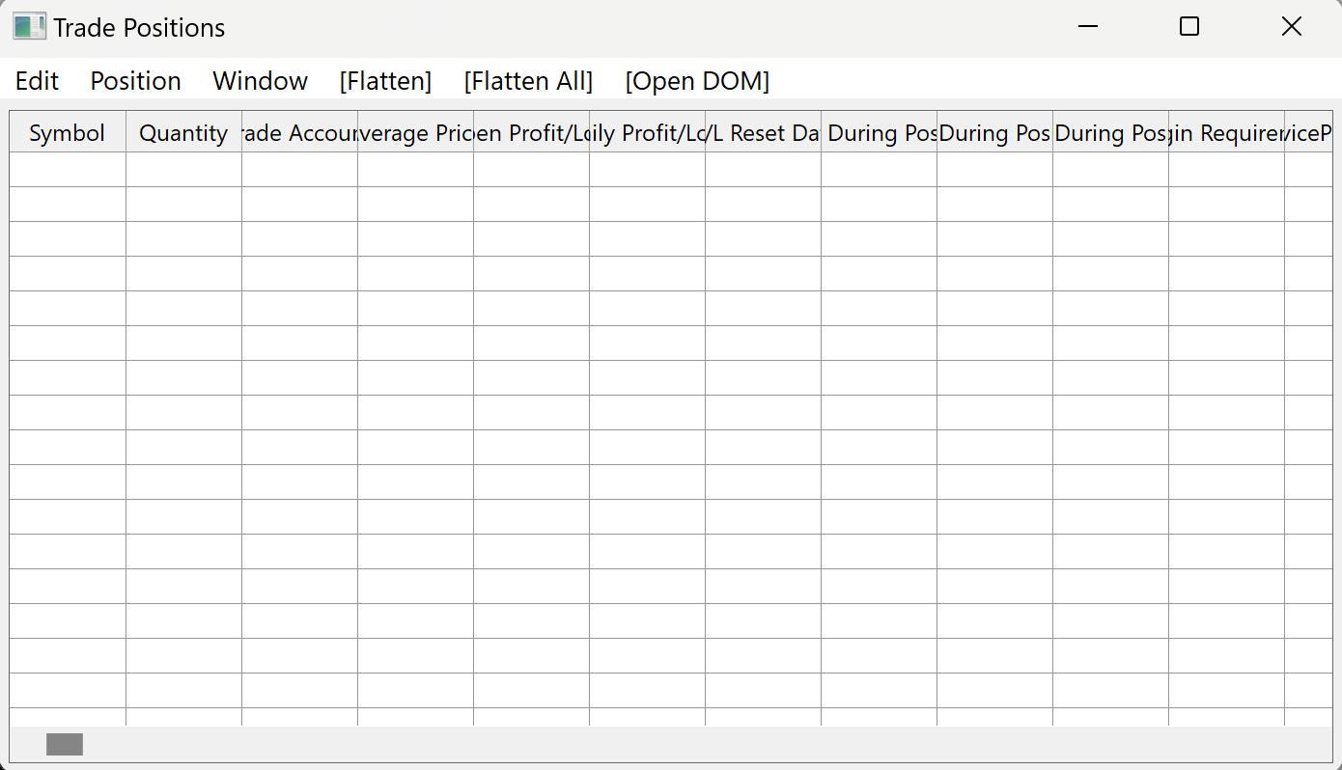Click the P/L Reset Date column header
The height and width of the screenshot is (770, 1342).
(763, 133)
